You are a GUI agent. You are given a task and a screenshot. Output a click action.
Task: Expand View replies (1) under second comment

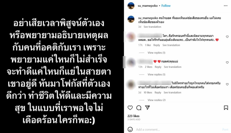[x=157, y=75]
